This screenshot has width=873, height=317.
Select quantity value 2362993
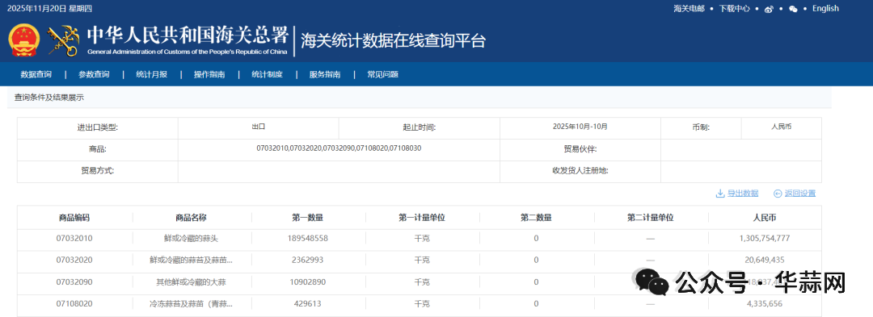click(x=308, y=260)
